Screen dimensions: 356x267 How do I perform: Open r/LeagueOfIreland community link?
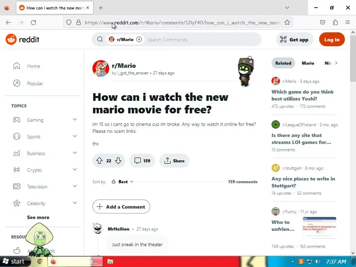coord(299,125)
